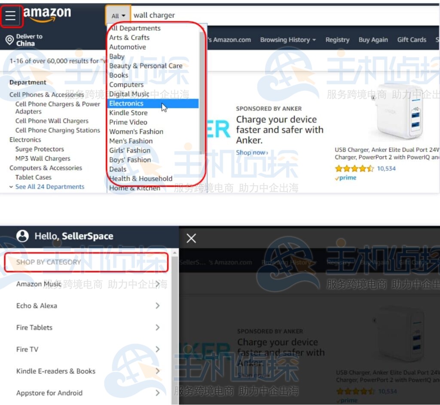The height and width of the screenshot is (405, 440).
Task: Open Gift Cards navigation link
Action: 412,40
